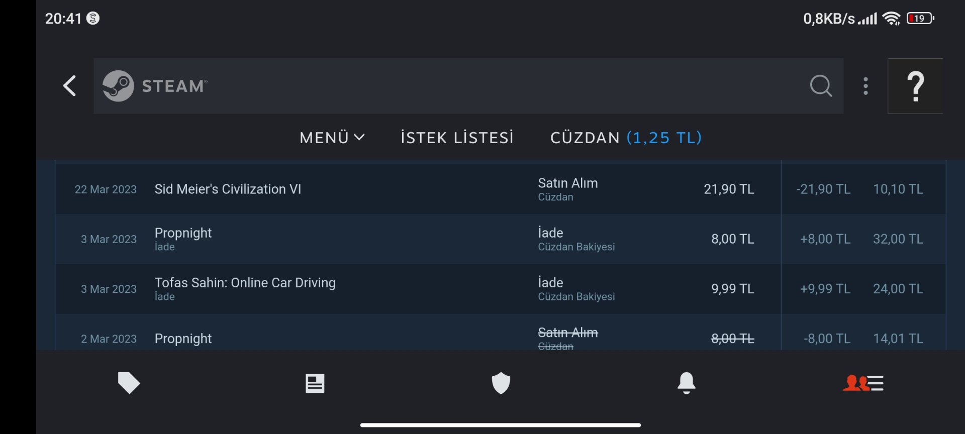The width and height of the screenshot is (965, 434).
Task: Select Tofas Sahin: Online Car Driving
Action: click(x=245, y=283)
